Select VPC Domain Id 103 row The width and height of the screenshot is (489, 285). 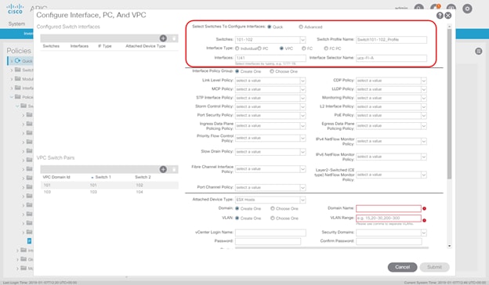109,192
